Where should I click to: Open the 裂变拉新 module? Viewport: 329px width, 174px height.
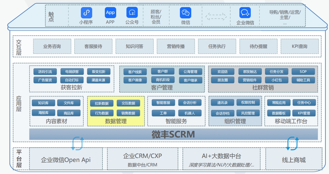pyautogui.click(x=99, y=71)
